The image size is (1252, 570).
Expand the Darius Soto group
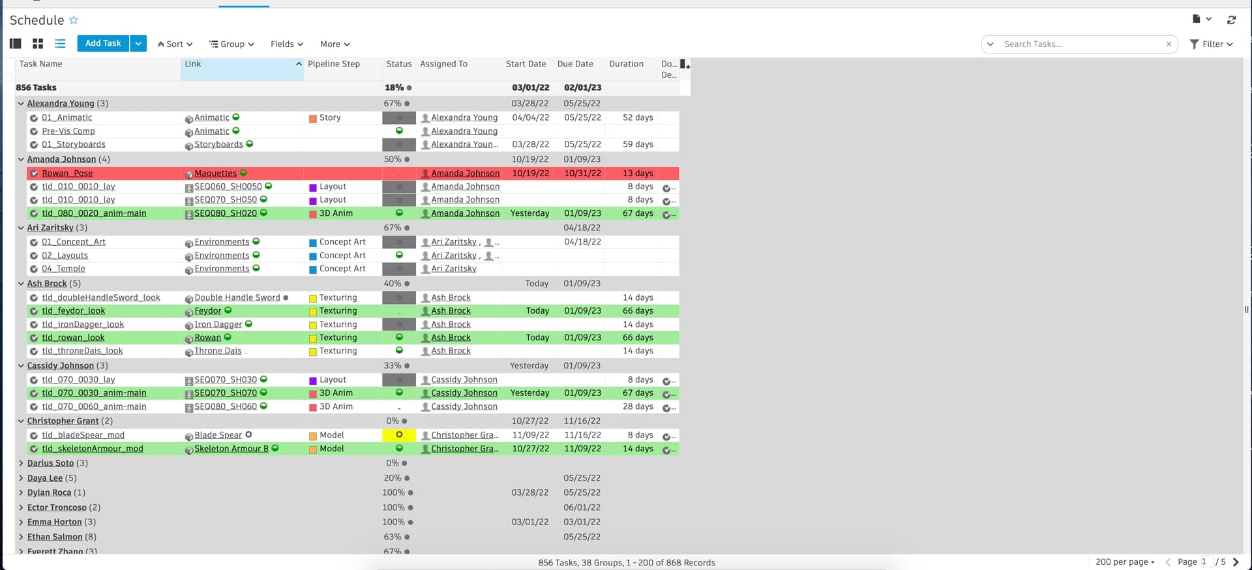coord(21,463)
